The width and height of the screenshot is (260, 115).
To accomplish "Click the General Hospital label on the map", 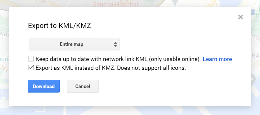I will coord(115,4).
